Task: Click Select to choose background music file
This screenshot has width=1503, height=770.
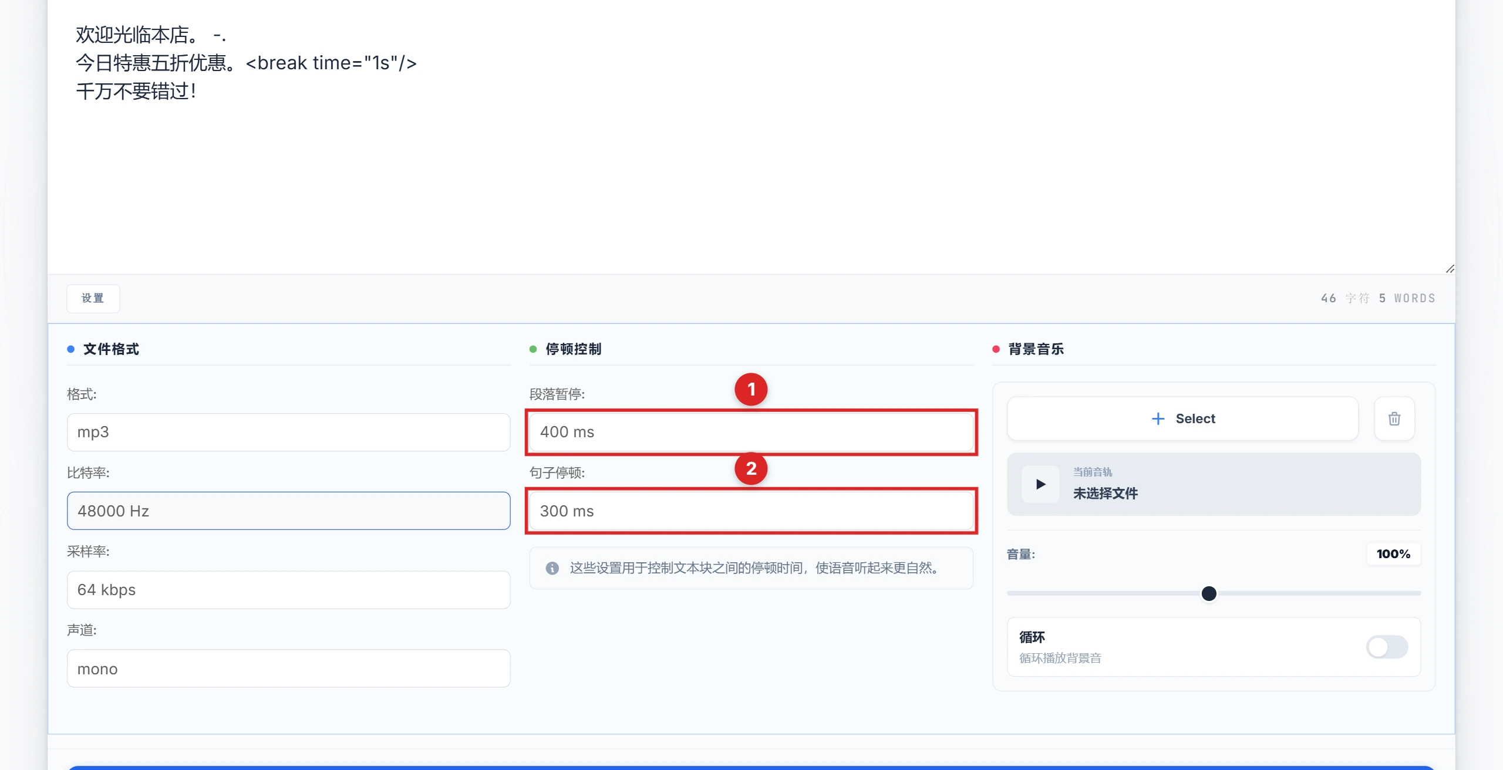Action: click(1182, 418)
